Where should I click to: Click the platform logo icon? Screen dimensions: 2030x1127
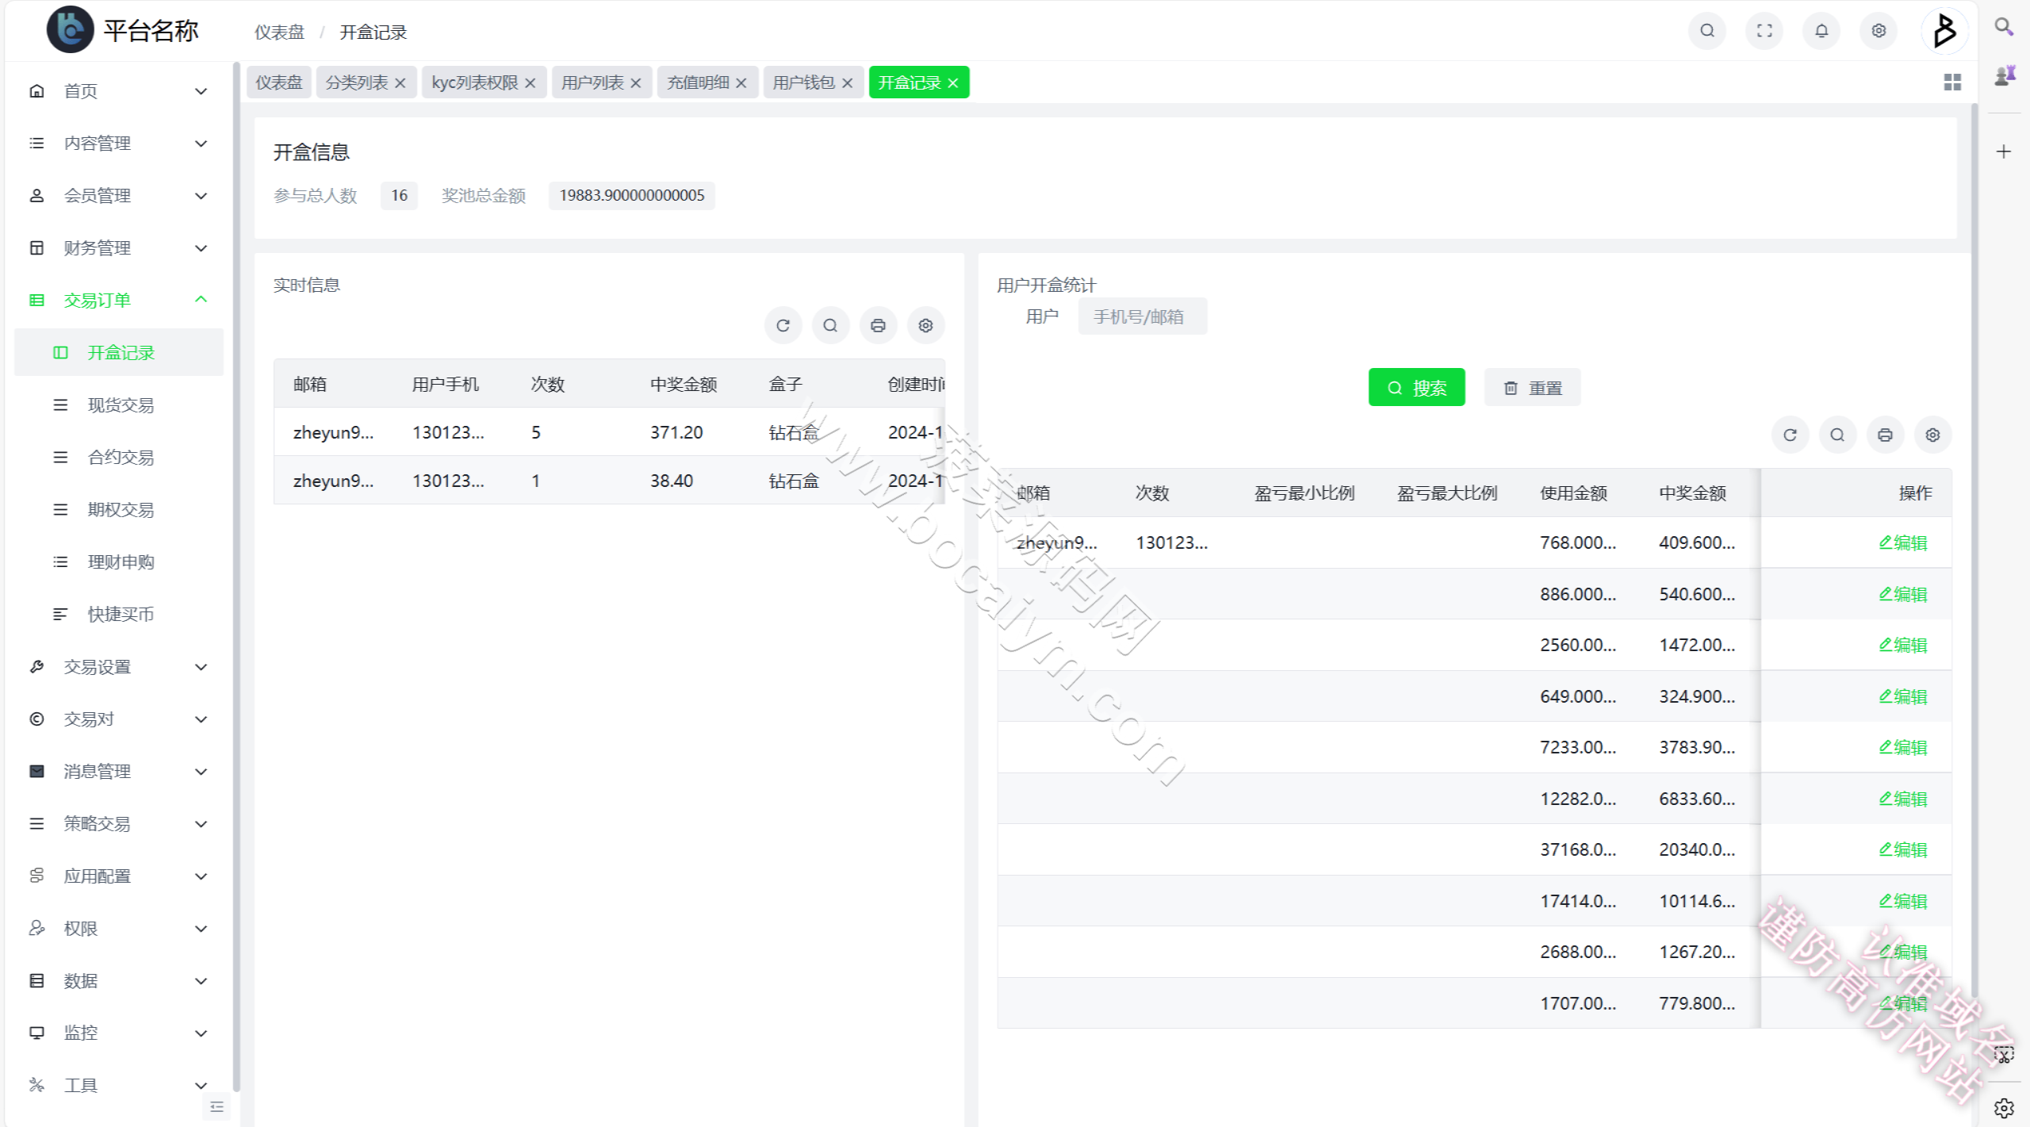[x=70, y=30]
